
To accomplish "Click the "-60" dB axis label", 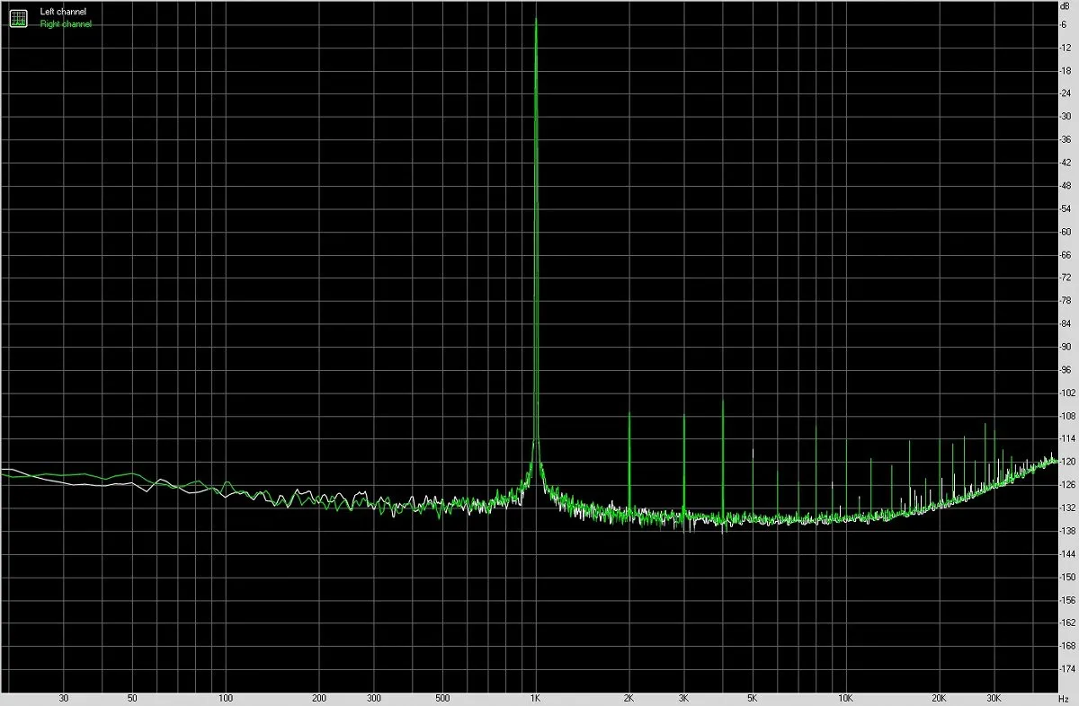I will 1066,232.
